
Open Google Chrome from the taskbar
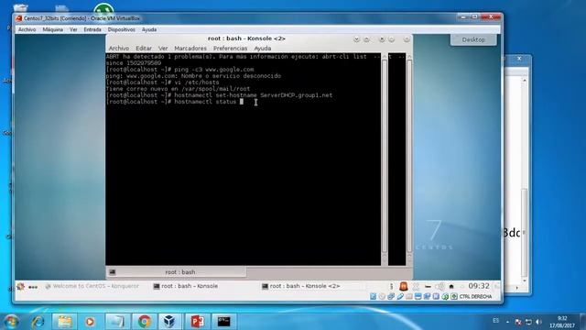point(145,322)
